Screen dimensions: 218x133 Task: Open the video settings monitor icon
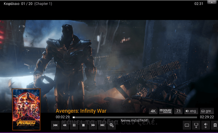coord(196,125)
